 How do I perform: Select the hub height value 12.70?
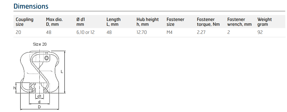point(142,32)
